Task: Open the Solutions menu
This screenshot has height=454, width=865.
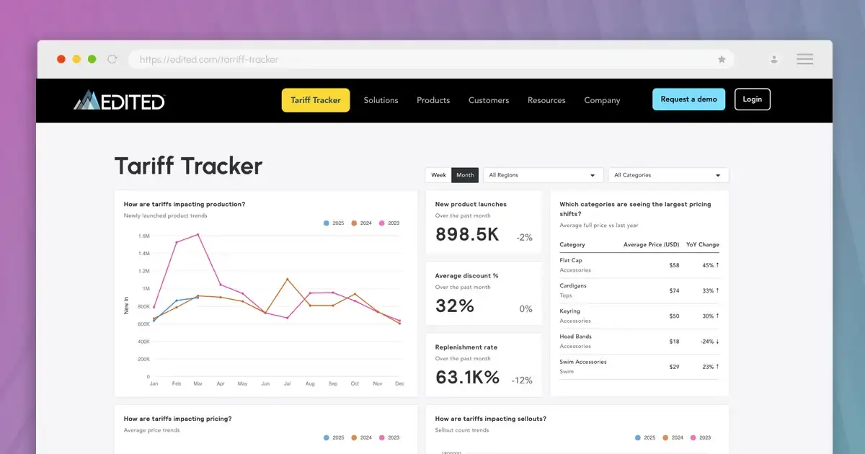Action: [381, 100]
